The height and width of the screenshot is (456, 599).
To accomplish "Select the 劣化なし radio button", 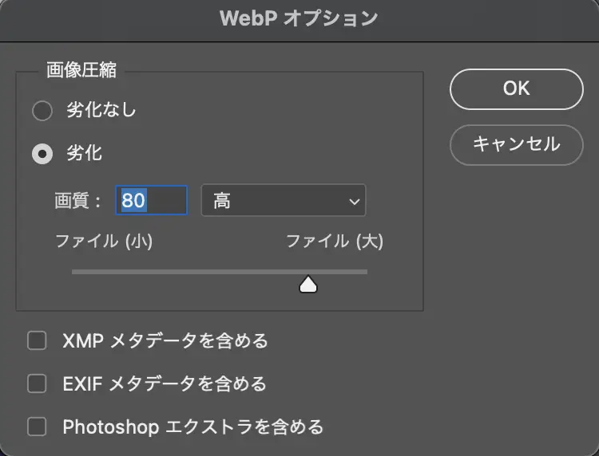I will (x=42, y=111).
